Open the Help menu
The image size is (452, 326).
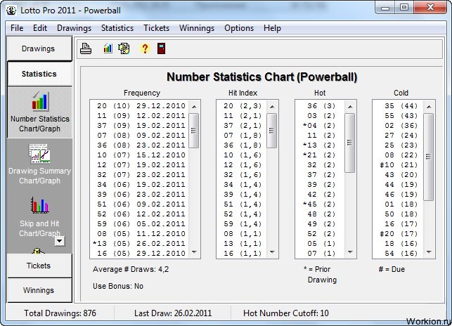click(x=272, y=28)
